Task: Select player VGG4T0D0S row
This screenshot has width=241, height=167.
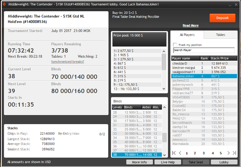Action: (204, 97)
